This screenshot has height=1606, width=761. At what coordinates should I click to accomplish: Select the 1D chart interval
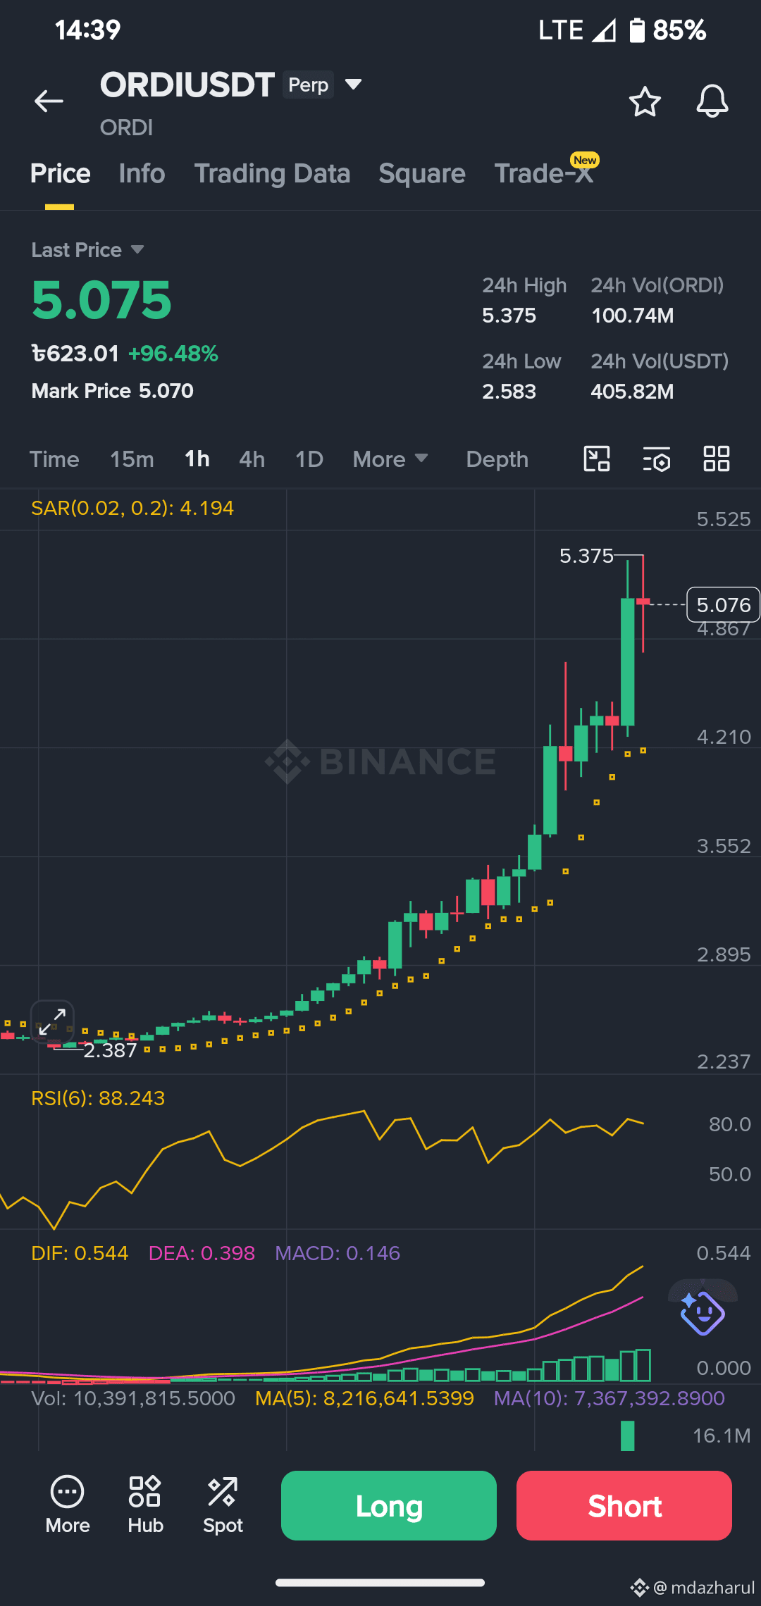(x=309, y=459)
